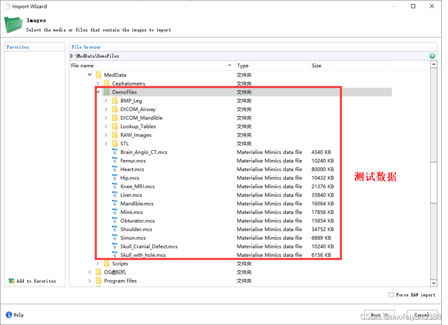Click the Heart.mcs file icon
This screenshot has height=325, width=448.
(x=114, y=169)
